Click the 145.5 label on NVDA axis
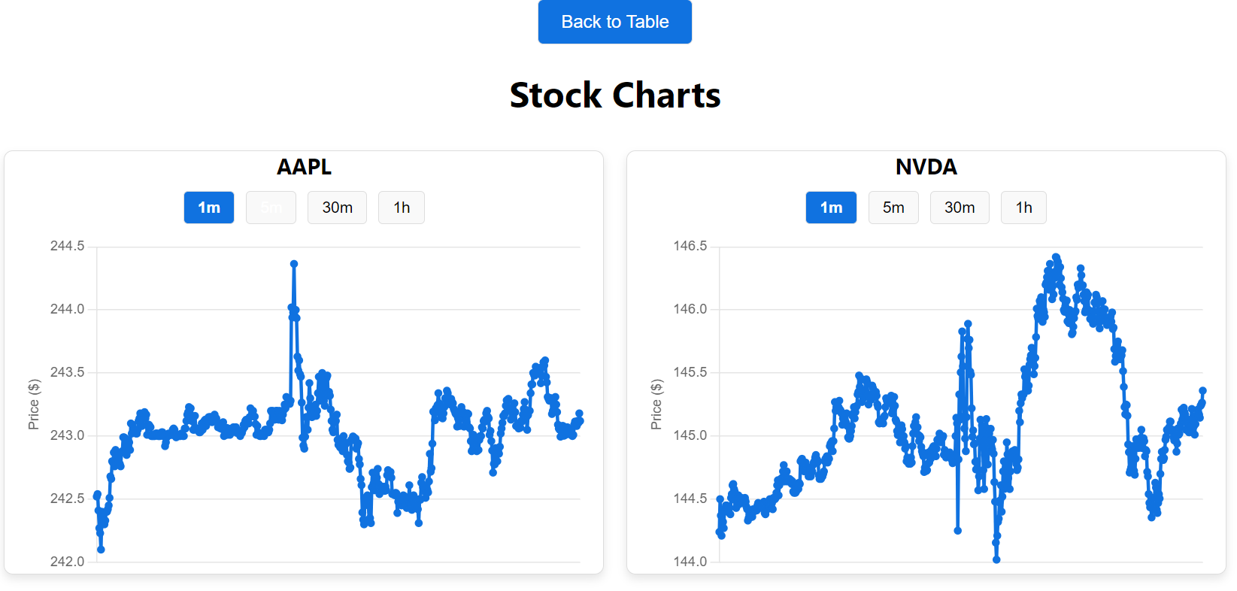Screen dimensions: 1237x591 coord(690,372)
